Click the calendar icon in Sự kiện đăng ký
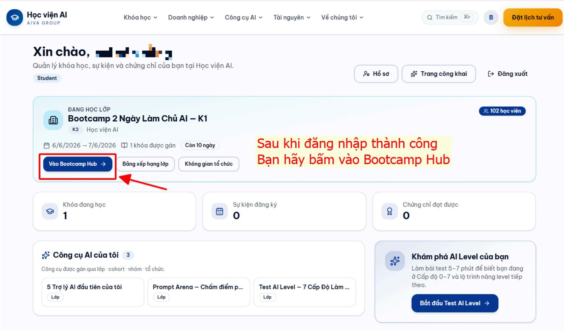564x331 pixels. (x=219, y=211)
